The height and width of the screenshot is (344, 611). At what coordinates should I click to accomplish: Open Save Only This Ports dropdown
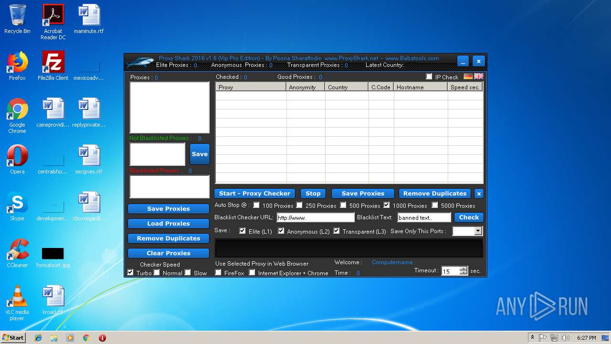(478, 231)
